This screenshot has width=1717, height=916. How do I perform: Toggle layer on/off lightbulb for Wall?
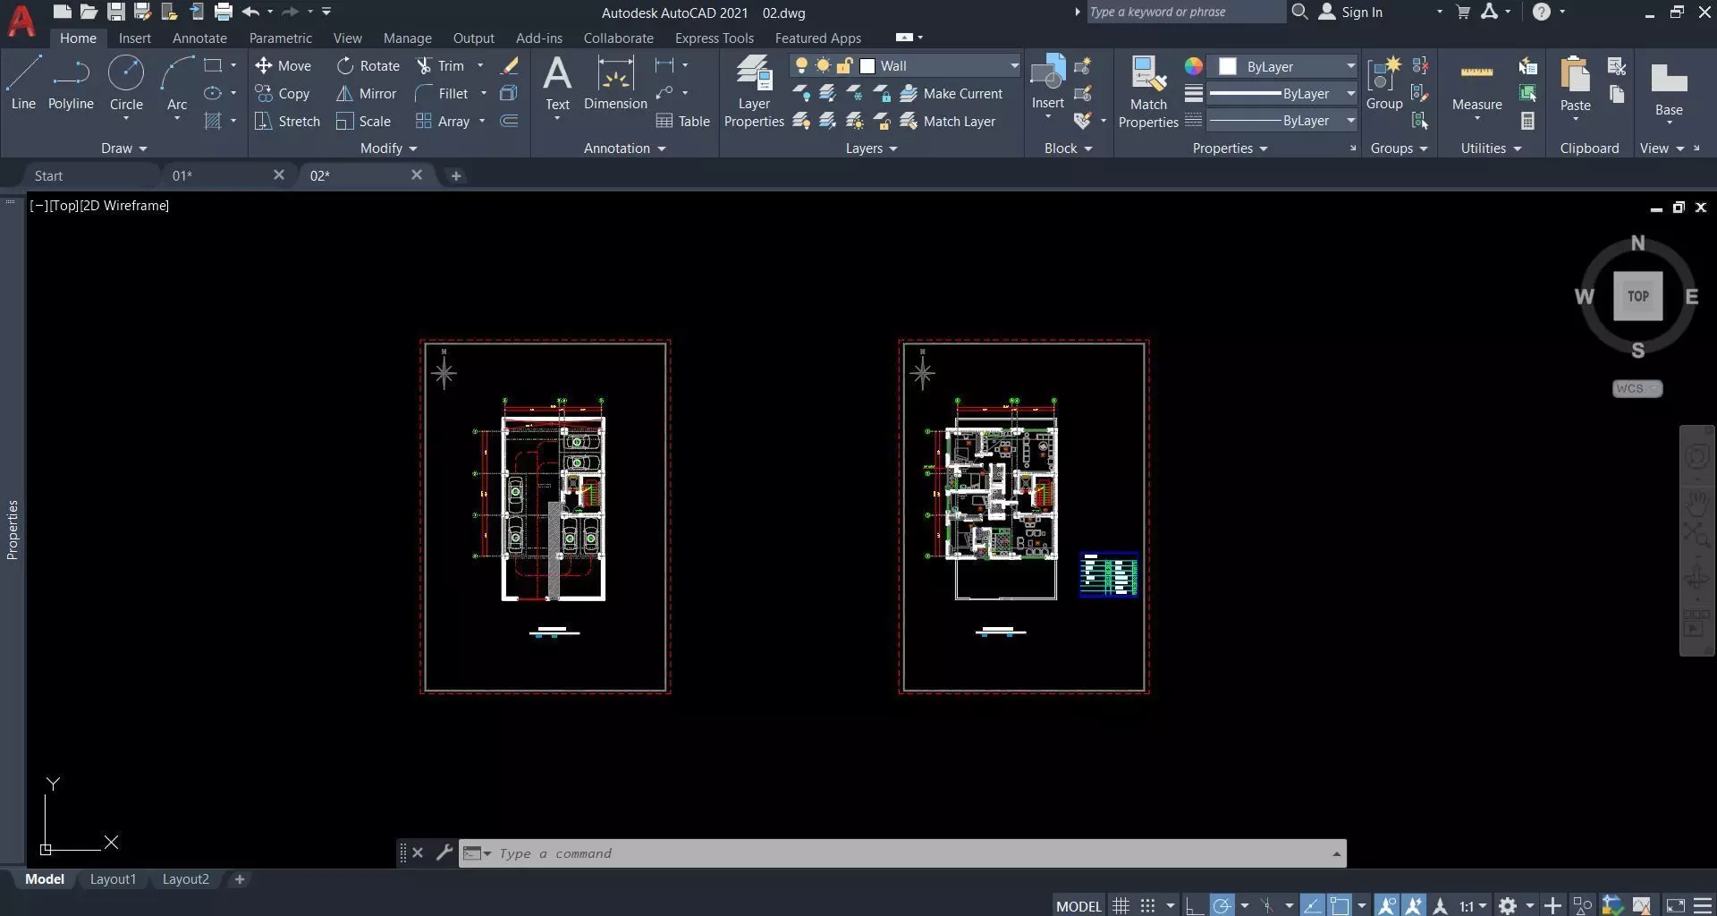801,65
